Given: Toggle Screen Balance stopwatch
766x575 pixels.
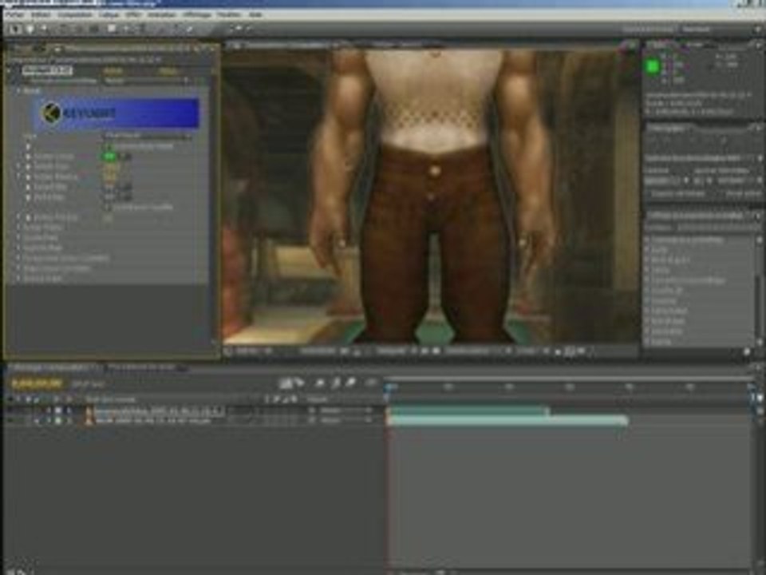Looking at the screenshot, I should click(x=28, y=176).
